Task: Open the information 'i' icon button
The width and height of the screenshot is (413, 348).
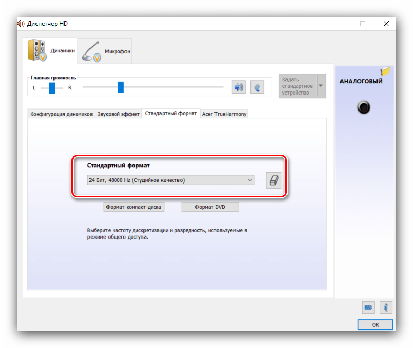Action: click(x=386, y=308)
